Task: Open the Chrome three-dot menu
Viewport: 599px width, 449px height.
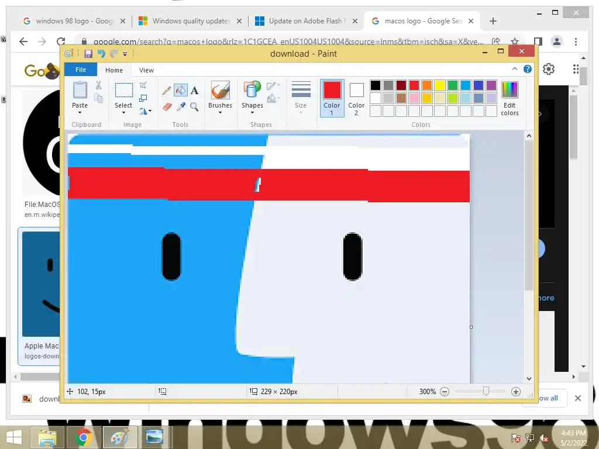Action: tap(576, 42)
